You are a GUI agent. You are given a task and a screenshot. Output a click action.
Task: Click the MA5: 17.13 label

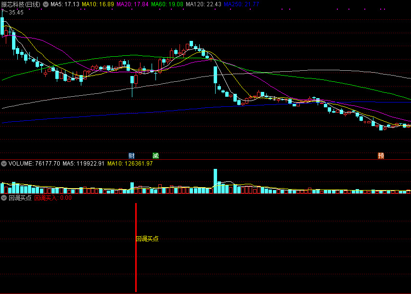65,4
